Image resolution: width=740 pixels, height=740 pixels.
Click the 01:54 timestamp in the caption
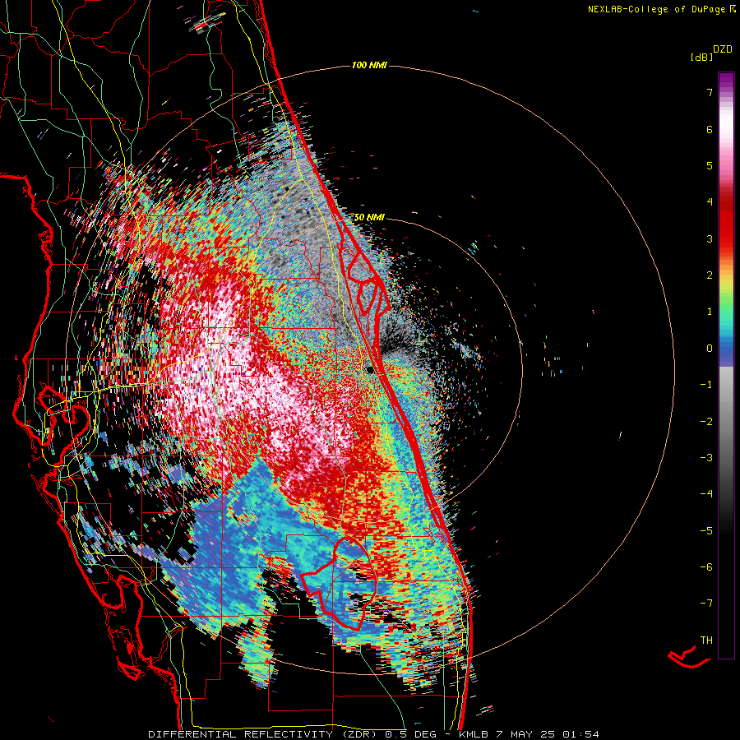click(581, 734)
